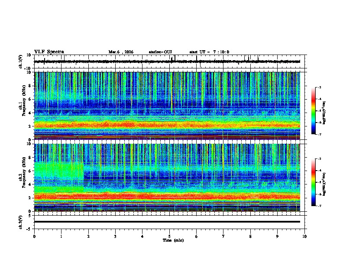Select the "Mar.6 , 2026" date text
The height and width of the screenshot is (265, 343).
pyautogui.click(x=121, y=52)
